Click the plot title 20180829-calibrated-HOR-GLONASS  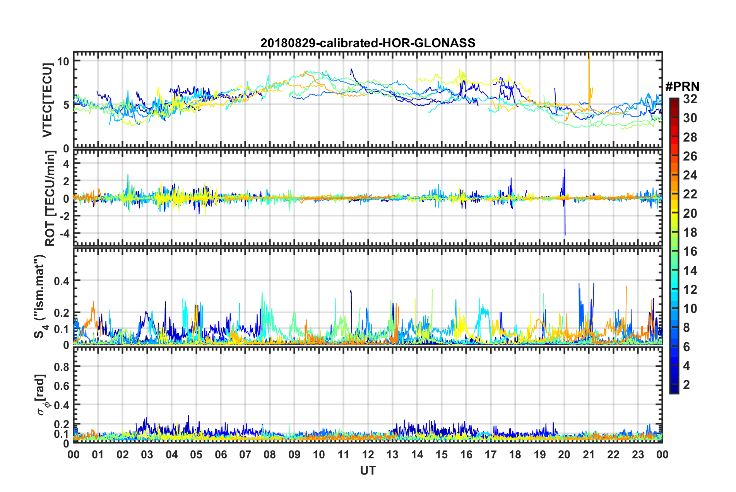368,43
